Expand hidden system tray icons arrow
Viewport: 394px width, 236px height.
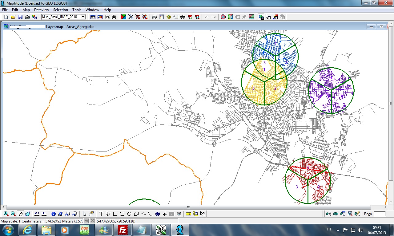click(338, 230)
